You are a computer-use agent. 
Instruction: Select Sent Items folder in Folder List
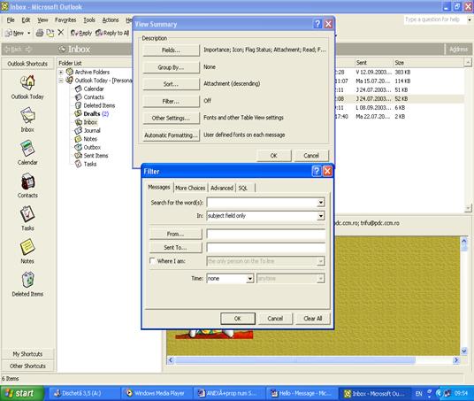[96, 156]
